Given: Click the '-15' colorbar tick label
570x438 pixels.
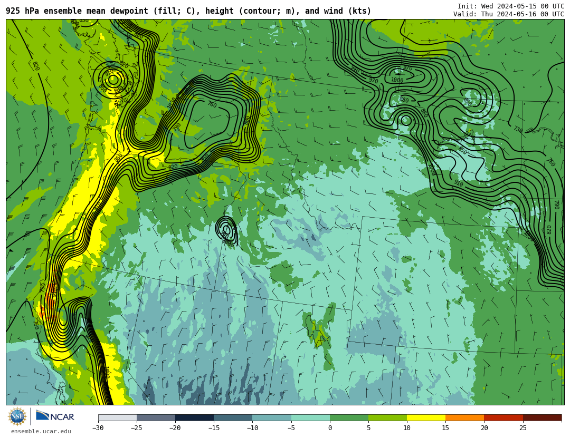Looking at the screenshot, I should pyautogui.click(x=214, y=428).
